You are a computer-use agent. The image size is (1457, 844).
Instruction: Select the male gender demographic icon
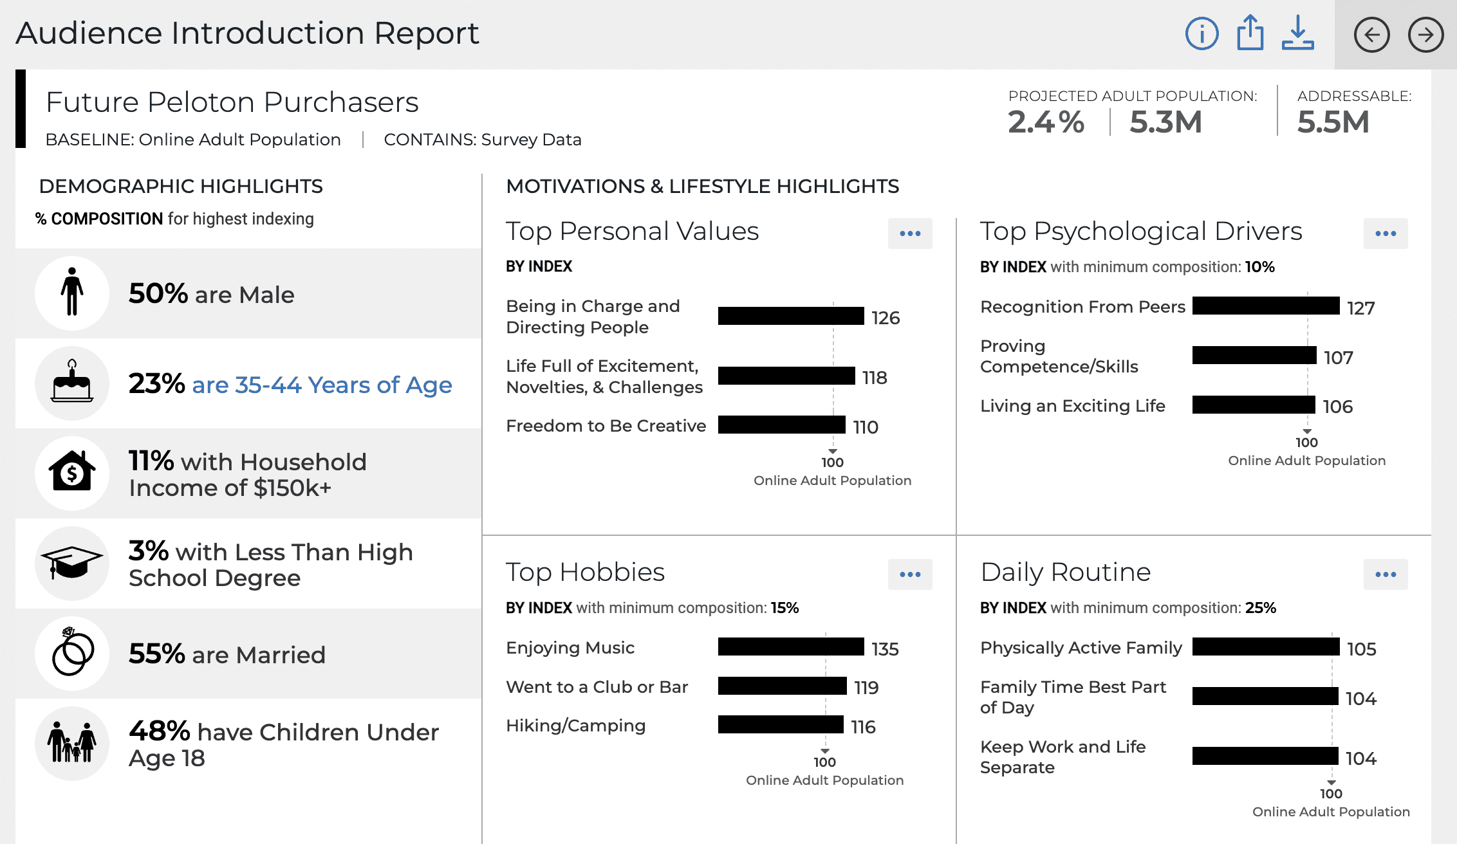click(71, 293)
